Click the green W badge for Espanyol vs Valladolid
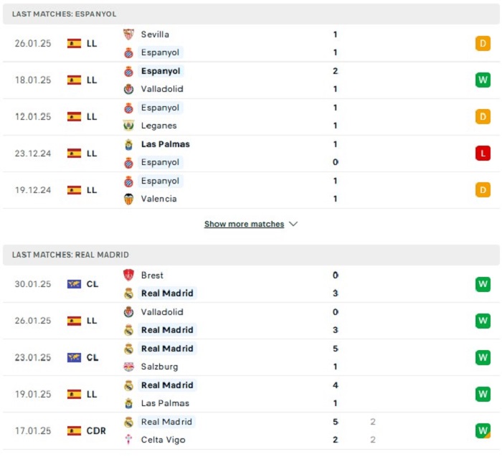This screenshot has width=502, height=457. coord(483,80)
